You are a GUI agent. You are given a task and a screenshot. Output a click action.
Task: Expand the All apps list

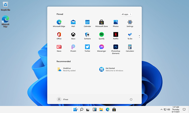coord(127,14)
